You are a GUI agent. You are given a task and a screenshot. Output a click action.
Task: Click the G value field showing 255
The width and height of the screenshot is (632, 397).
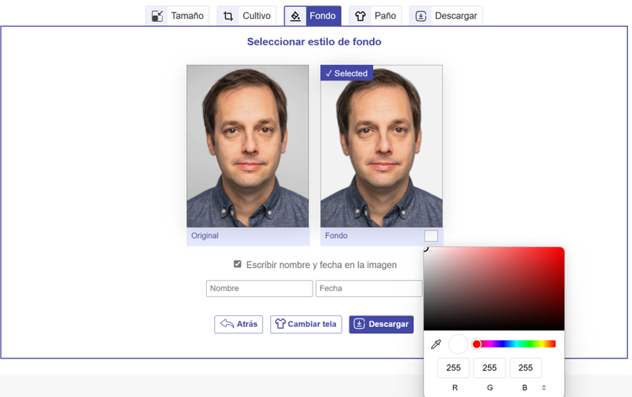point(490,368)
